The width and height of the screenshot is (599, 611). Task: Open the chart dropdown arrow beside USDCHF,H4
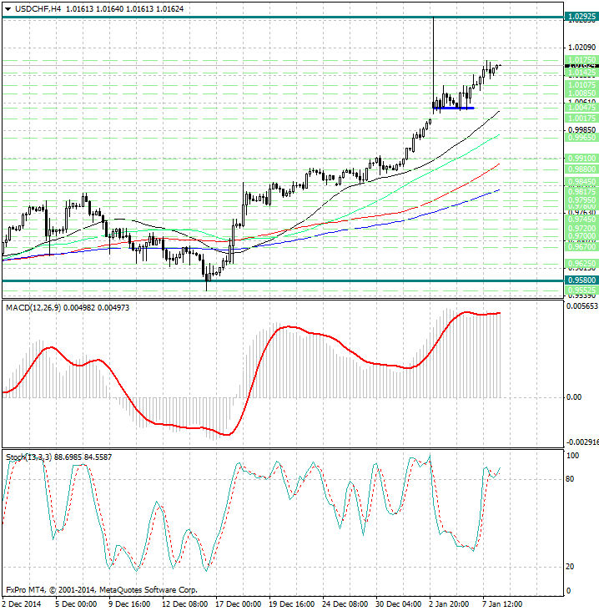(8, 9)
